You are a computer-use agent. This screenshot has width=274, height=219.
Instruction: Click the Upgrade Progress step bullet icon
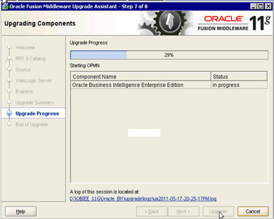click(x=9, y=113)
